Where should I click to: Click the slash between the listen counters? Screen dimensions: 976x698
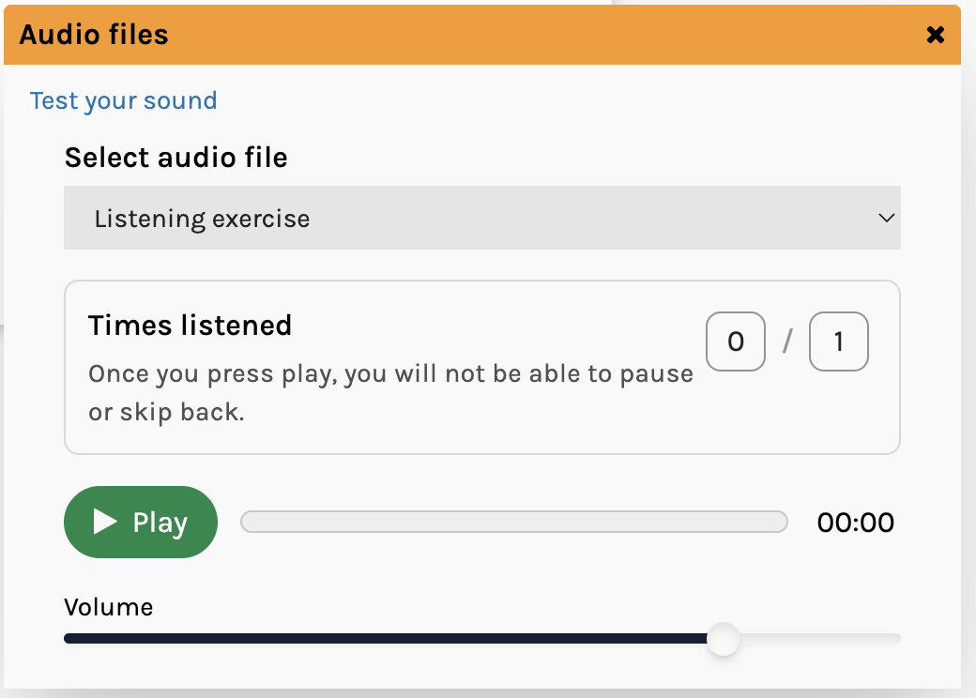787,341
